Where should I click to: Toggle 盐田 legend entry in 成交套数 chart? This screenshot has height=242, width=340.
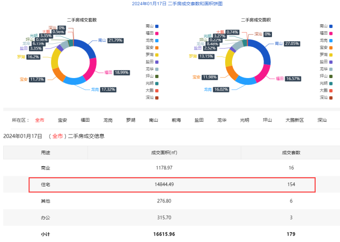pos(152,62)
